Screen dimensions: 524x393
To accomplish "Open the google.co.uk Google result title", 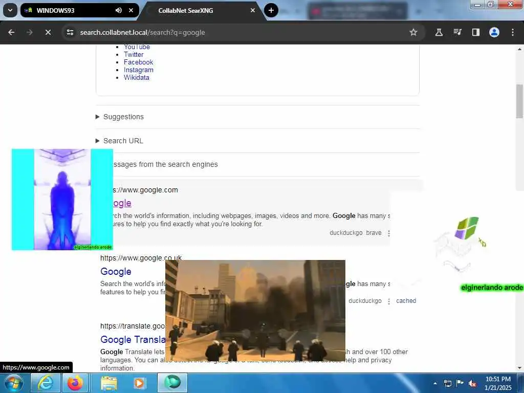I will 116,271.
